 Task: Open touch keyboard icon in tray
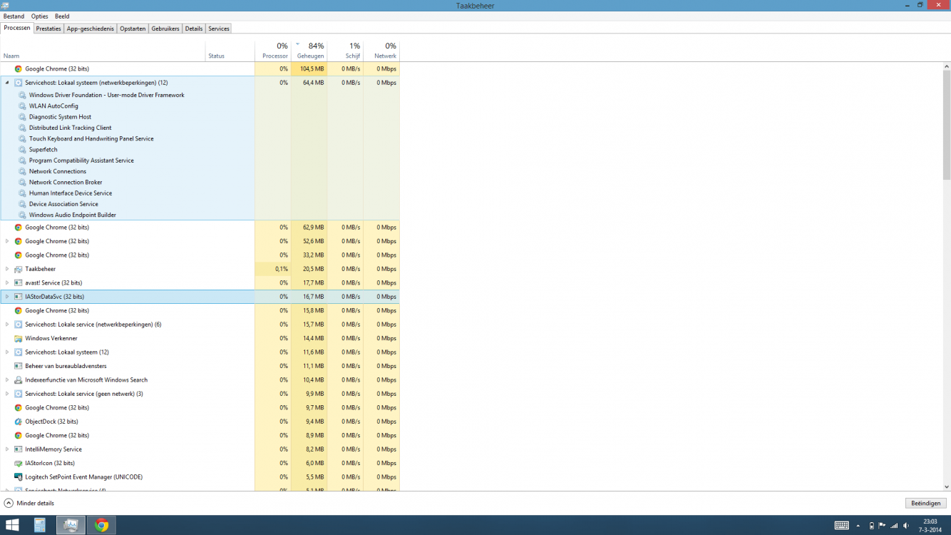click(x=842, y=526)
